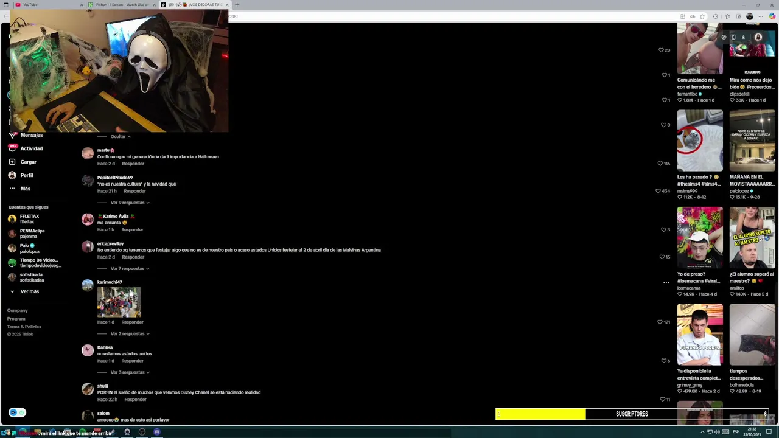Open 'MAÑANA EN EL MOVISTAAAAAARR' video
The width and height of the screenshot is (779, 438).
[752, 141]
